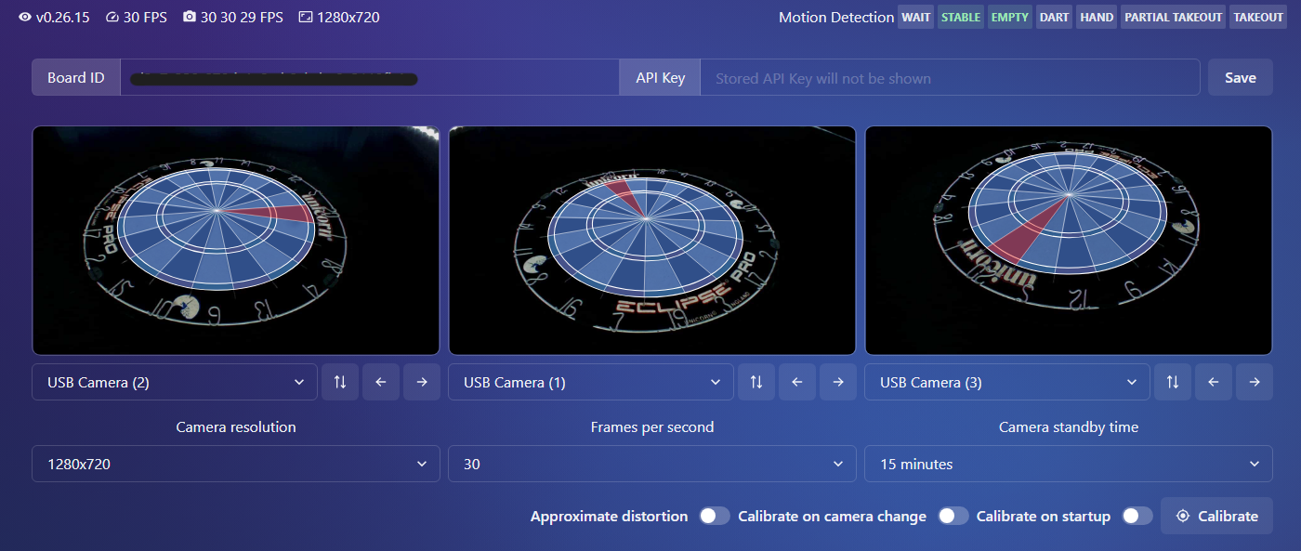Move USB Camera (2) left with arrow
The image size is (1301, 551).
381,382
